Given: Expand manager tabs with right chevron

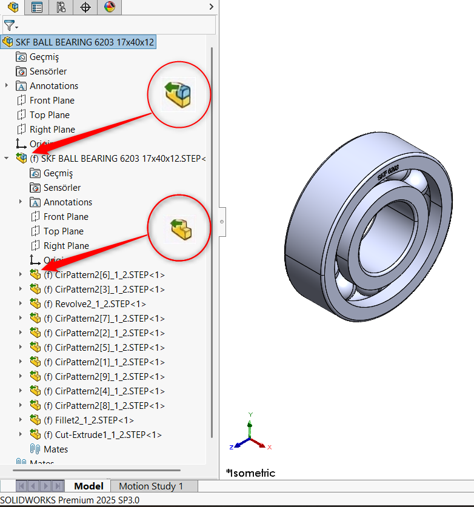Looking at the screenshot, I should [212, 7].
